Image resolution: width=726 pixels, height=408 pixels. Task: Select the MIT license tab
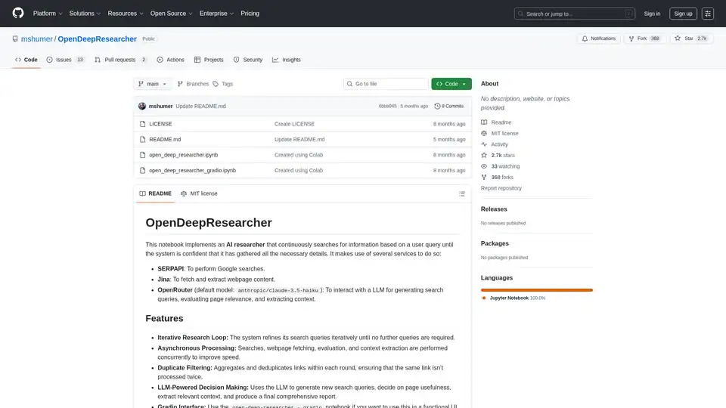[x=199, y=193]
